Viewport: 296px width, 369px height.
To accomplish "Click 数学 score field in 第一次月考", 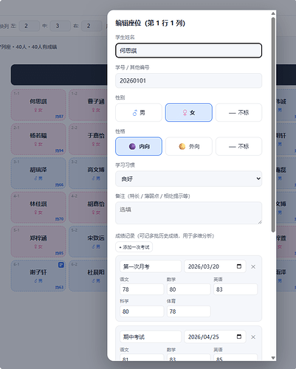I will click(189, 289).
